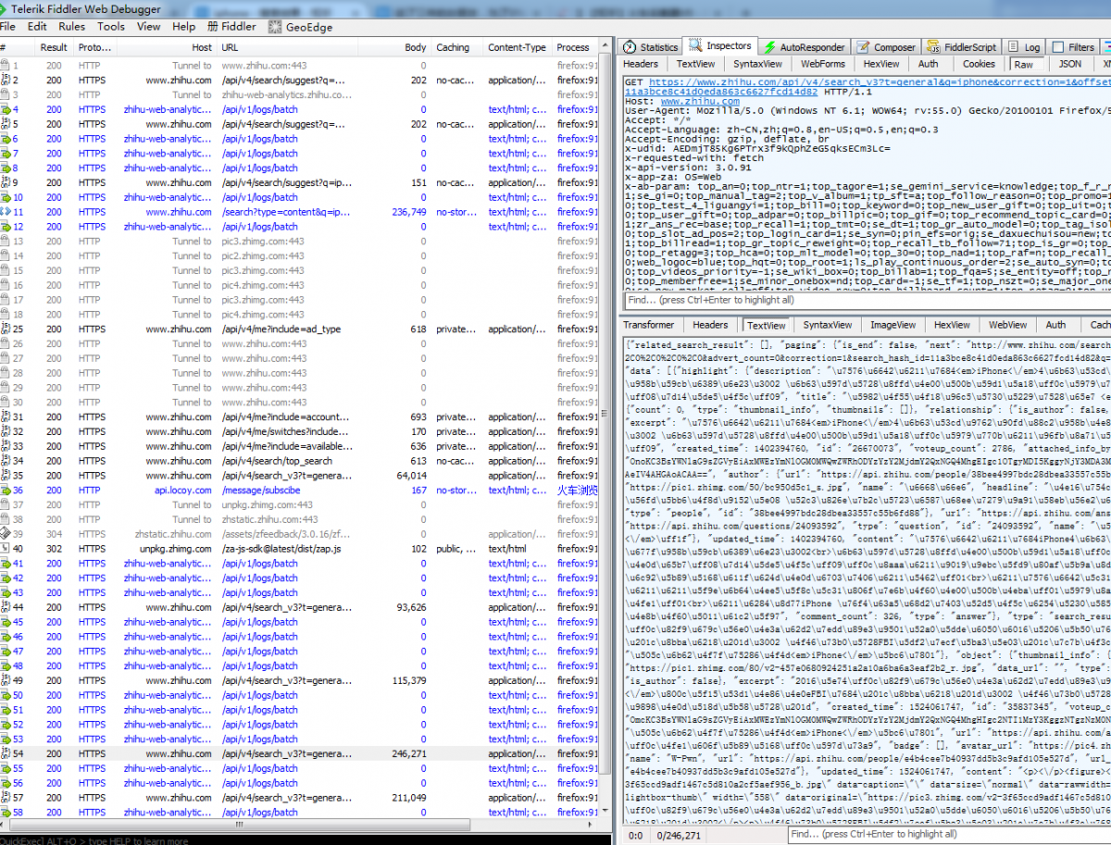Select tunnel session zhstatic.zhimg.com:443

[x=300, y=519]
